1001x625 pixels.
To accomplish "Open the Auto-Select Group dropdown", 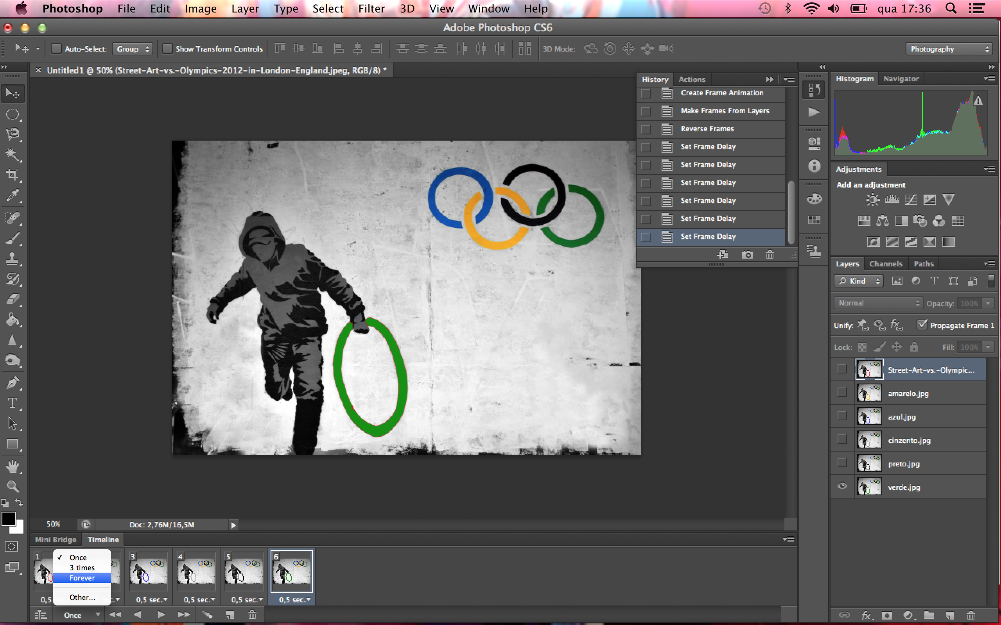I will pos(133,49).
